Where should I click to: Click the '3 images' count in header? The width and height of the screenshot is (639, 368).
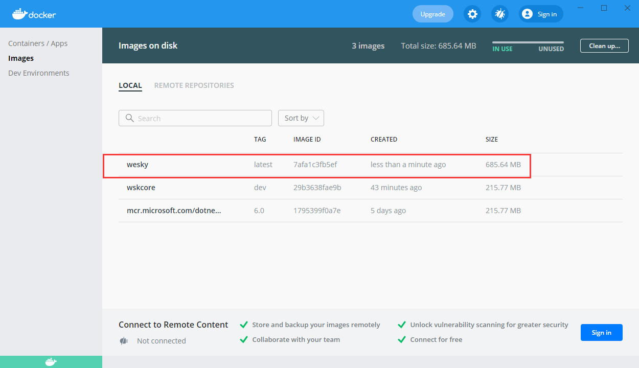click(368, 46)
